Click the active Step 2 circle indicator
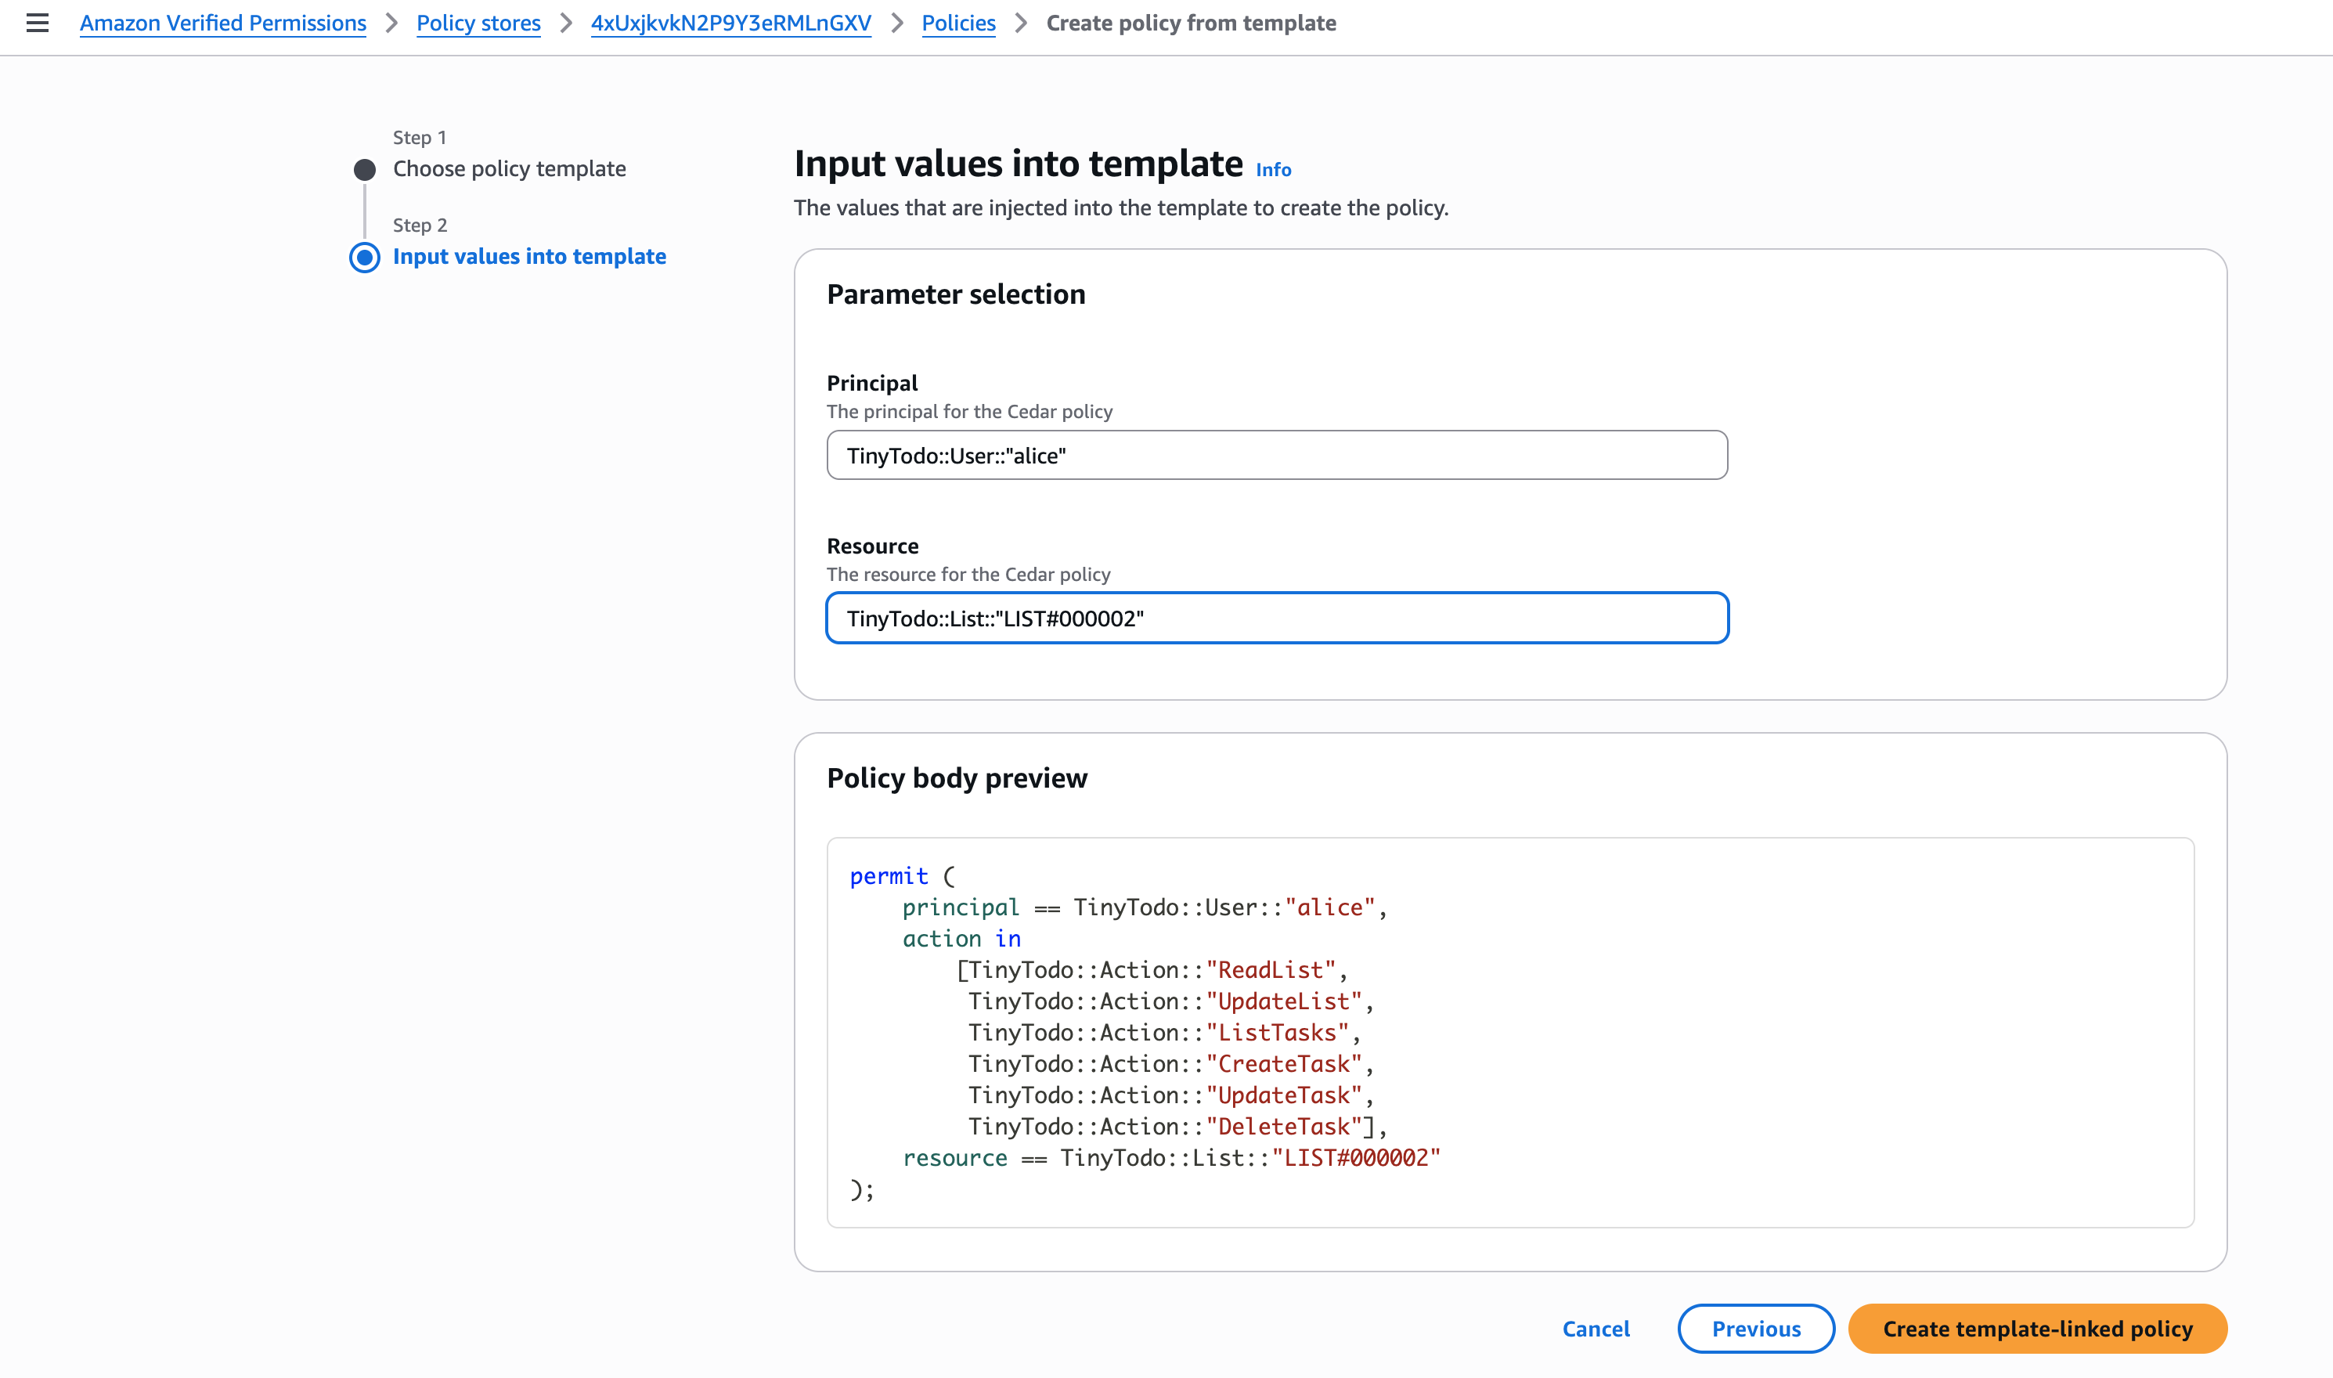2333x1378 pixels. pos(365,258)
